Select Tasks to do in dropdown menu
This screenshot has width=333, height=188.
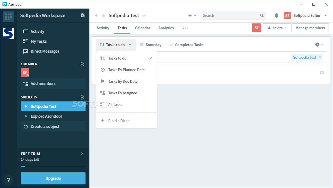[126, 58]
